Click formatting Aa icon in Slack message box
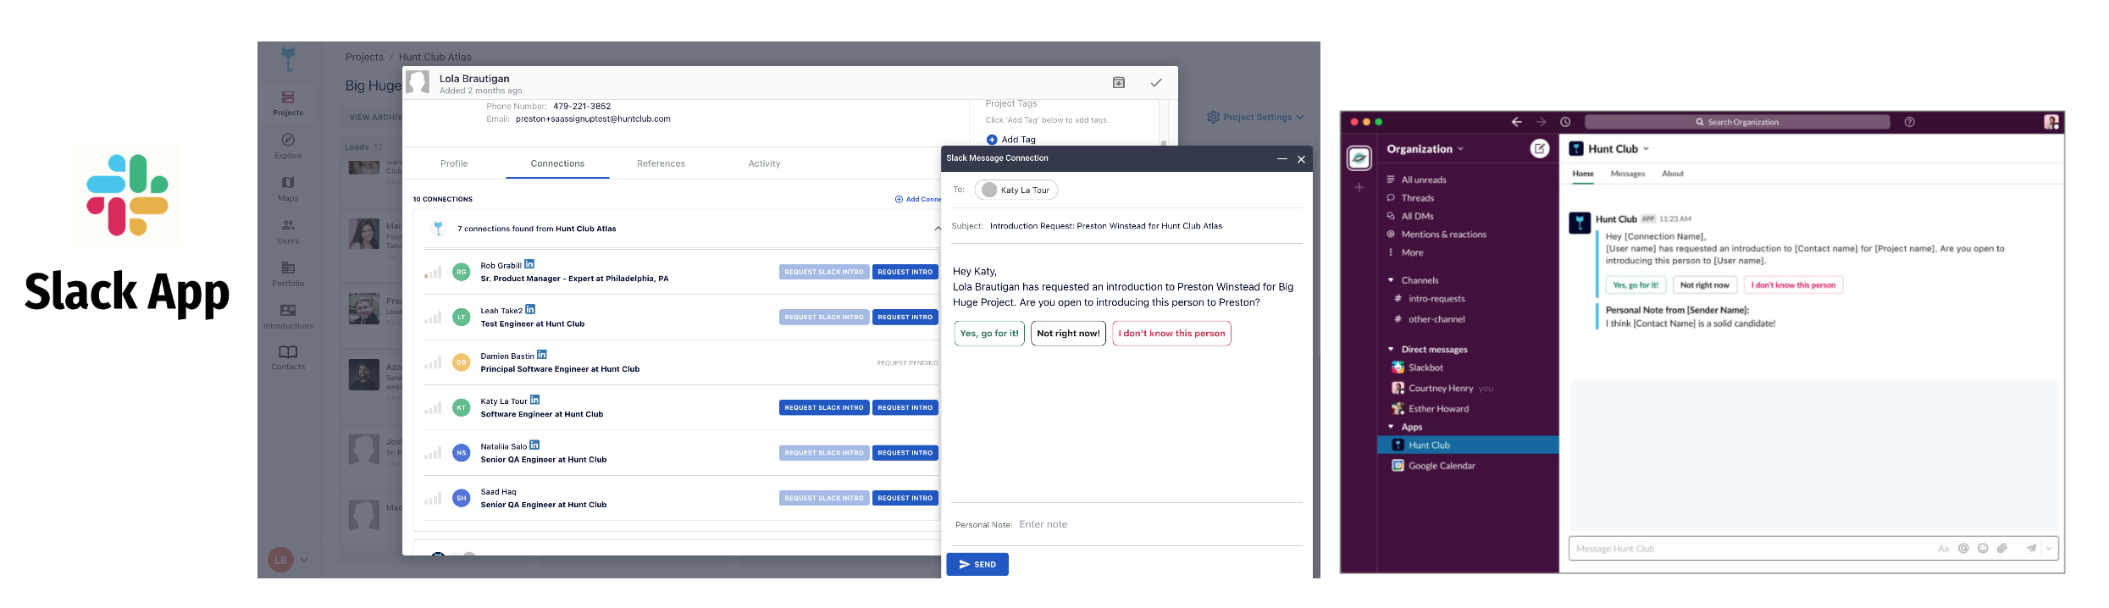Image resolution: width=2109 pixels, height=608 pixels. click(1944, 549)
